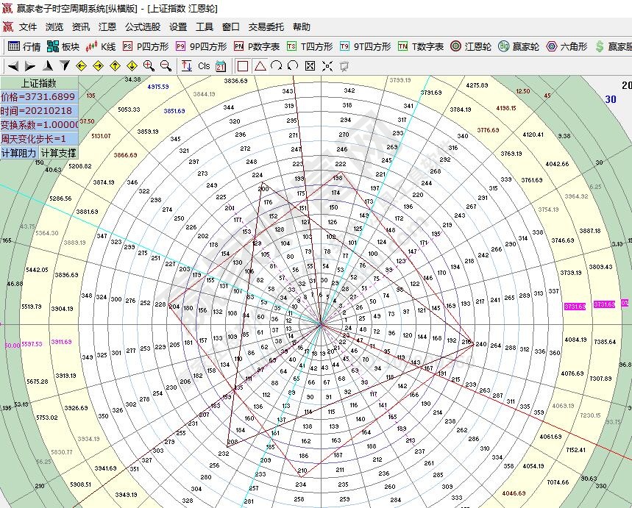The width and height of the screenshot is (632, 508).
Task: Open the 文件 menu
Action: click(x=28, y=27)
